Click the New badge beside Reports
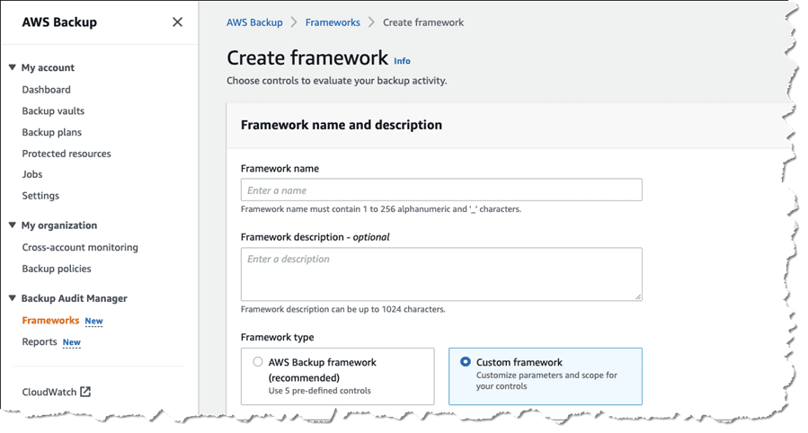The image size is (808, 433). point(72,342)
